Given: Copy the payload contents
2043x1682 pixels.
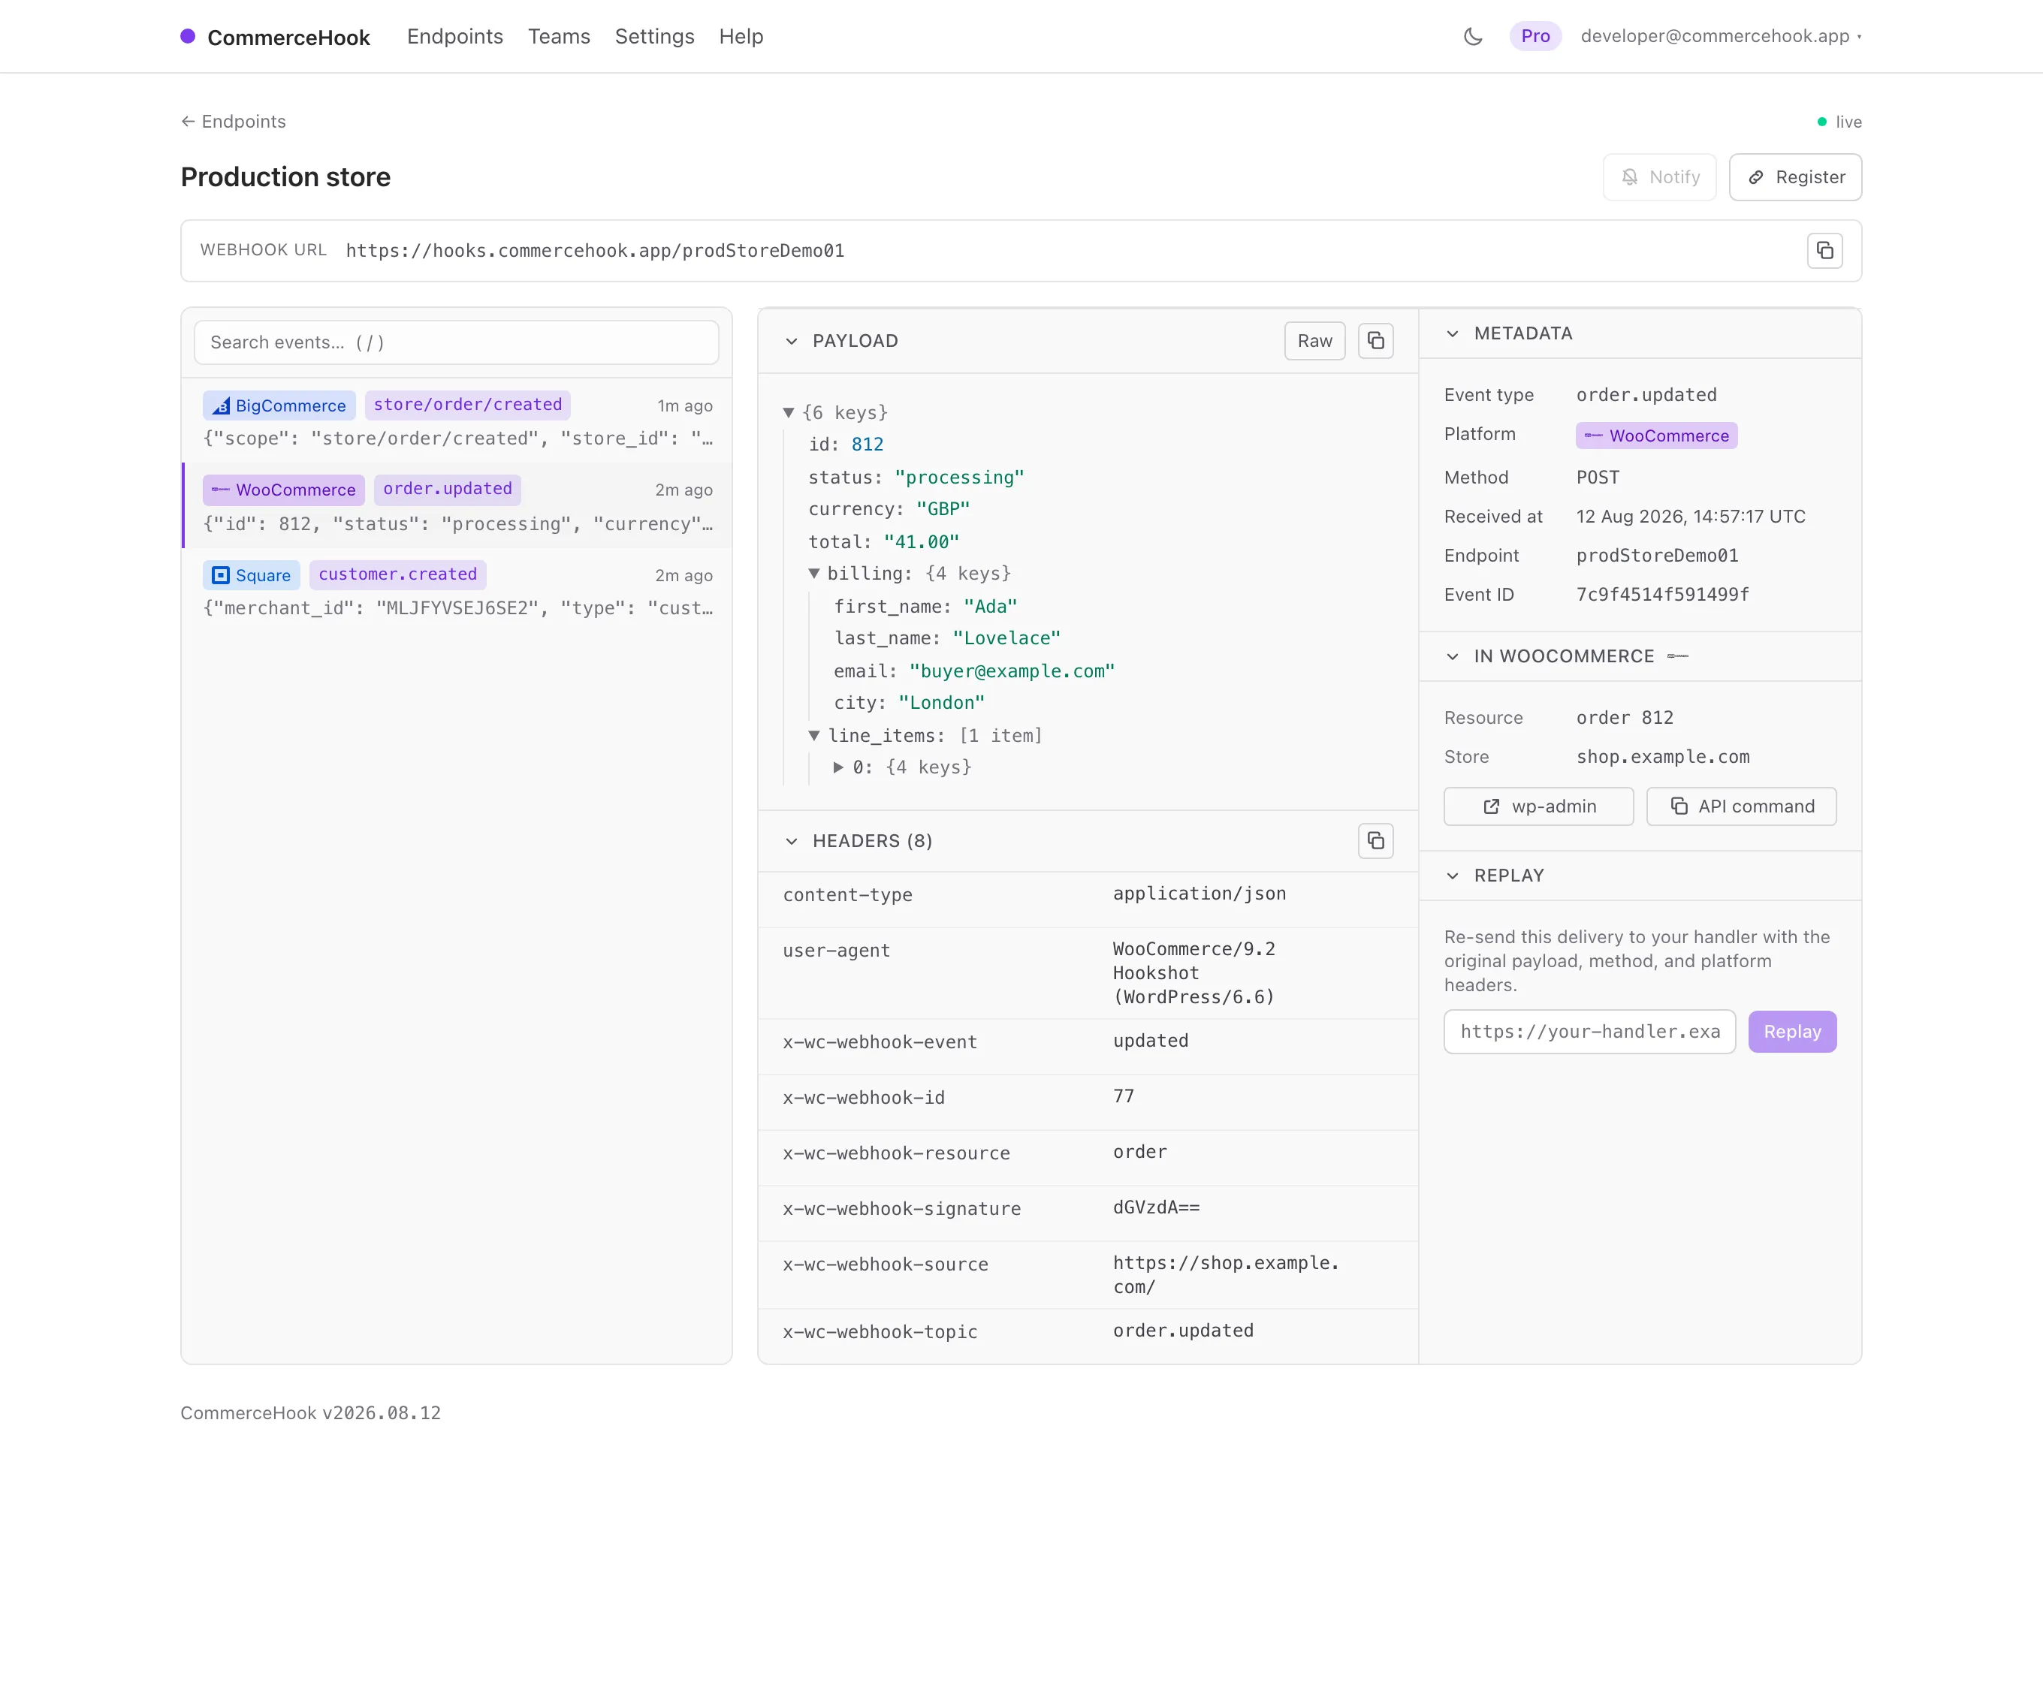Looking at the screenshot, I should coord(1375,341).
